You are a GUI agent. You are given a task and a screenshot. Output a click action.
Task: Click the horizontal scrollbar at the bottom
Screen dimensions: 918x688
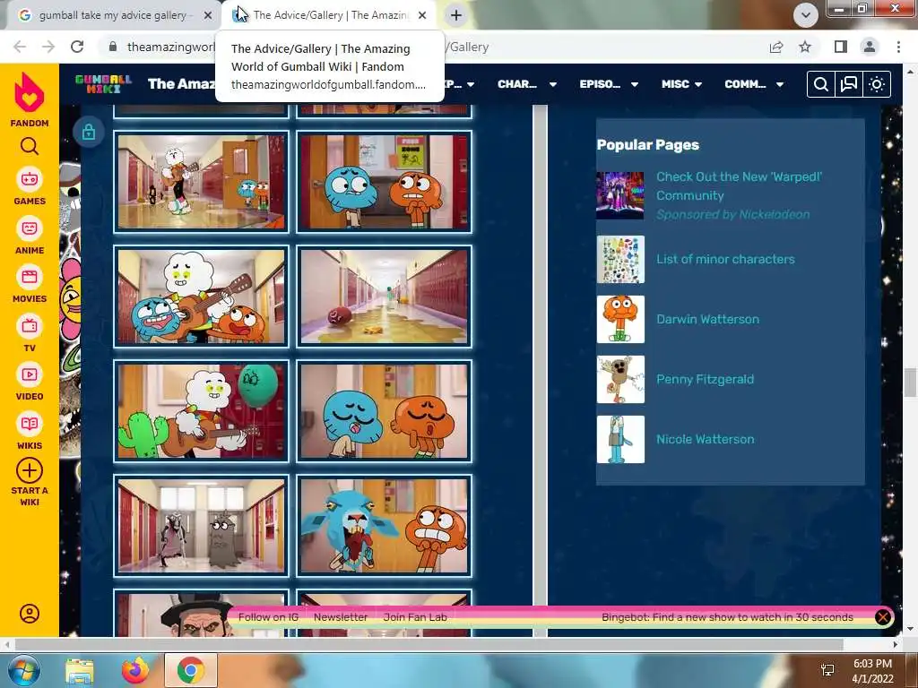[429, 644]
